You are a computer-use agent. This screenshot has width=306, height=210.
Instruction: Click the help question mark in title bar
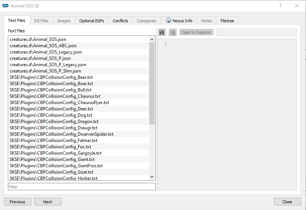tap(280, 6)
